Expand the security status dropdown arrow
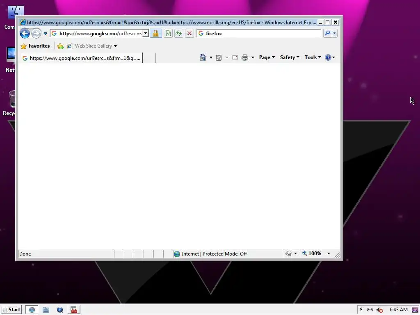 (295, 253)
